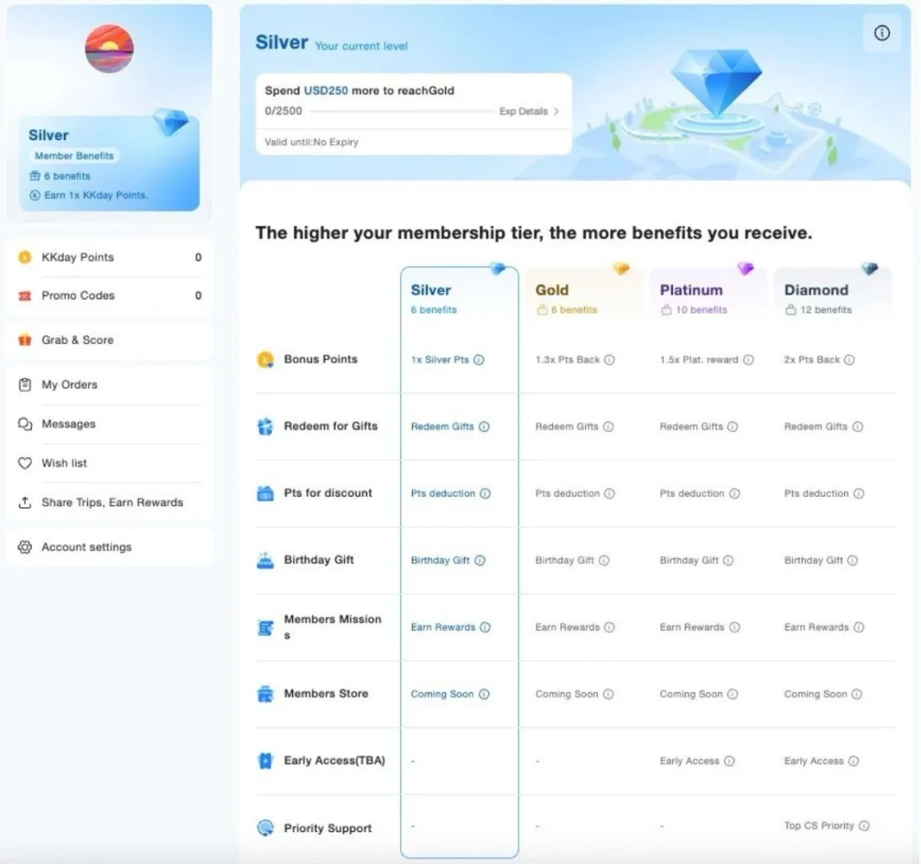The width and height of the screenshot is (921, 864).
Task: Select the Gold tier column header
Action: [584, 297]
